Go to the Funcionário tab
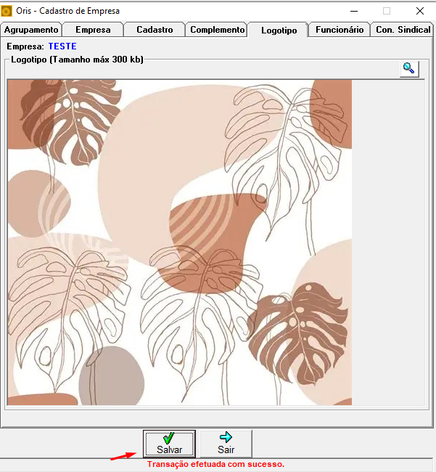Viewport: 436px width, 472px height. [x=340, y=30]
